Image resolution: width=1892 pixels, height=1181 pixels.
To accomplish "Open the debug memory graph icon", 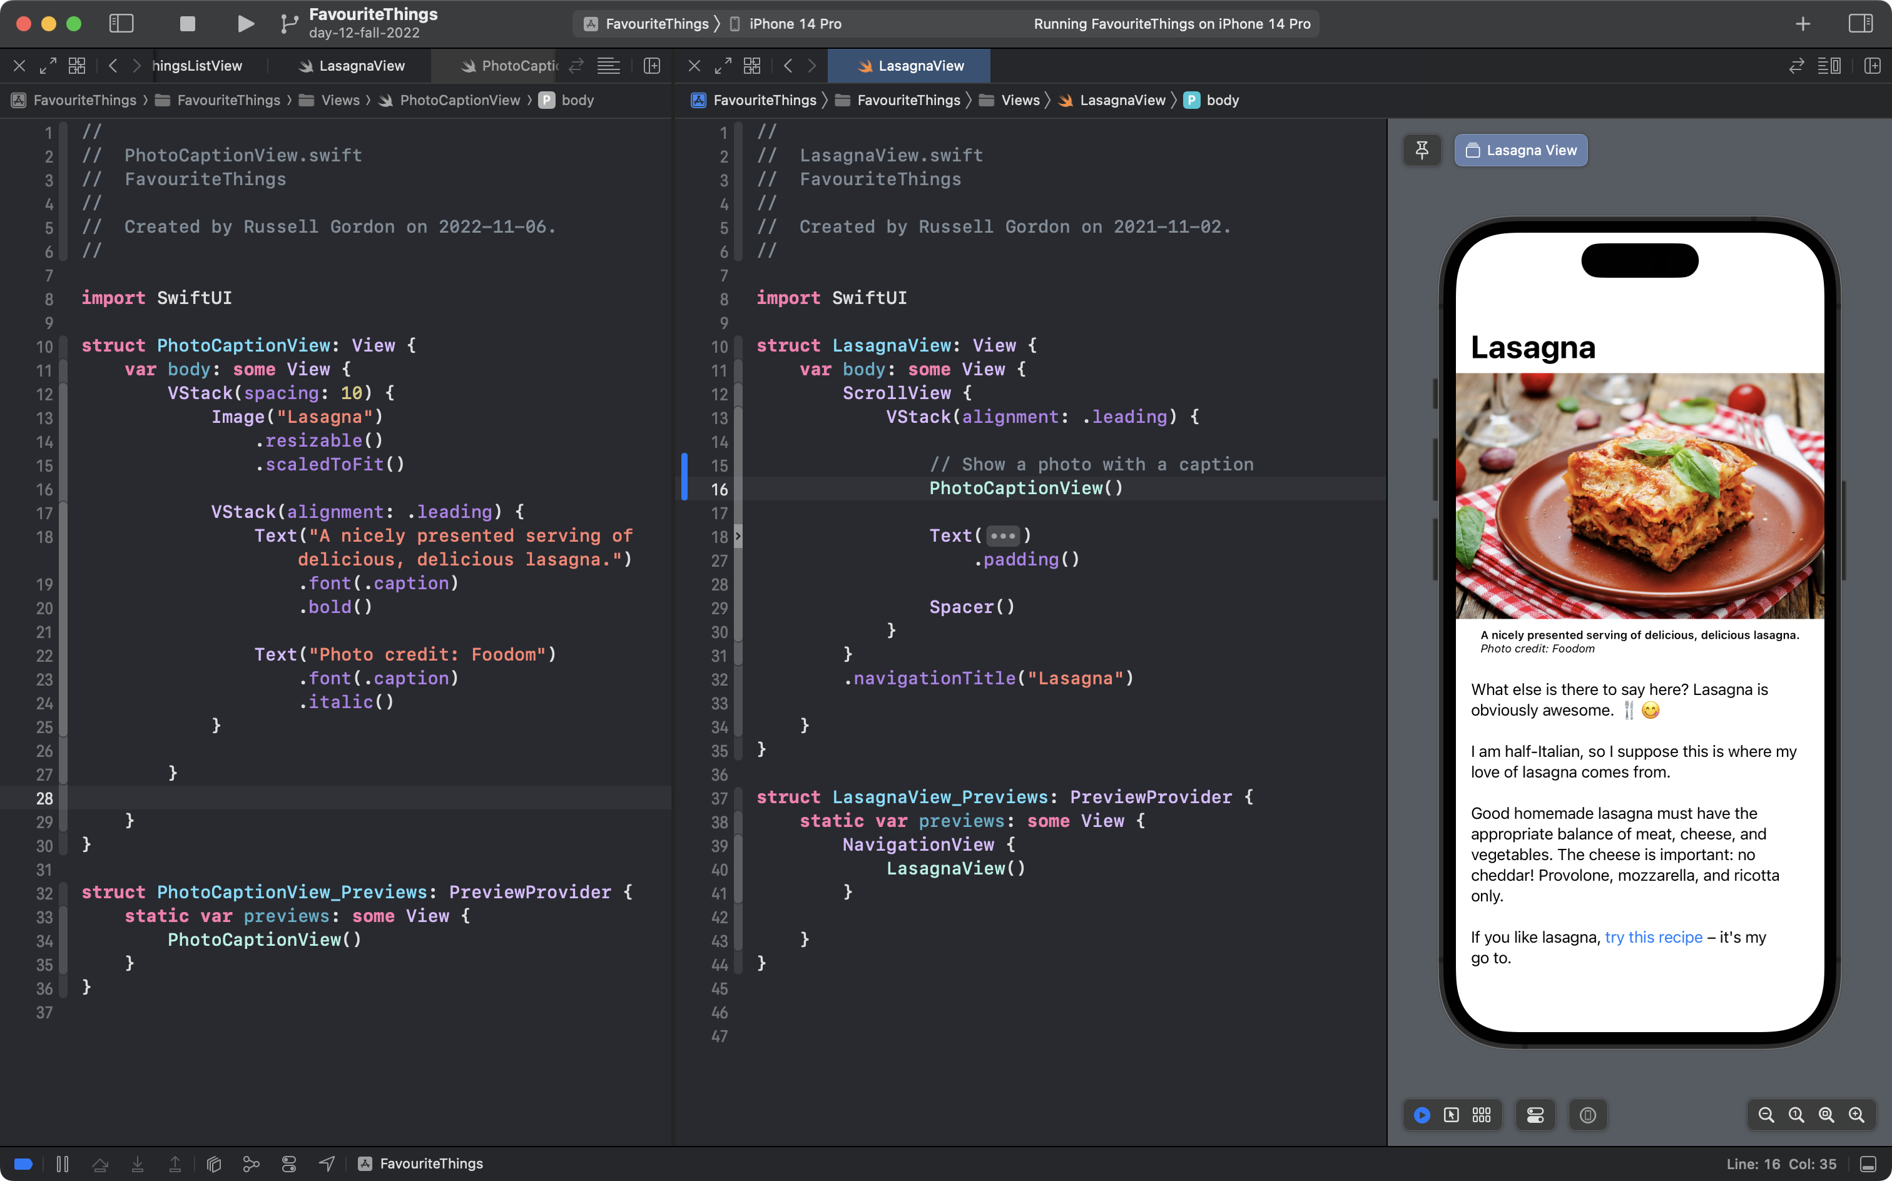I will click(251, 1164).
